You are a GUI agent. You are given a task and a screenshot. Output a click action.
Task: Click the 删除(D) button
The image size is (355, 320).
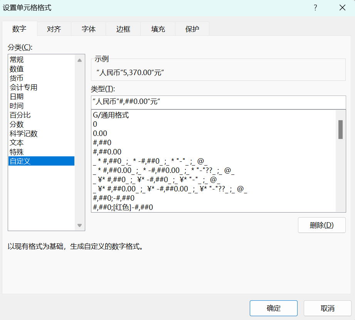(322, 225)
